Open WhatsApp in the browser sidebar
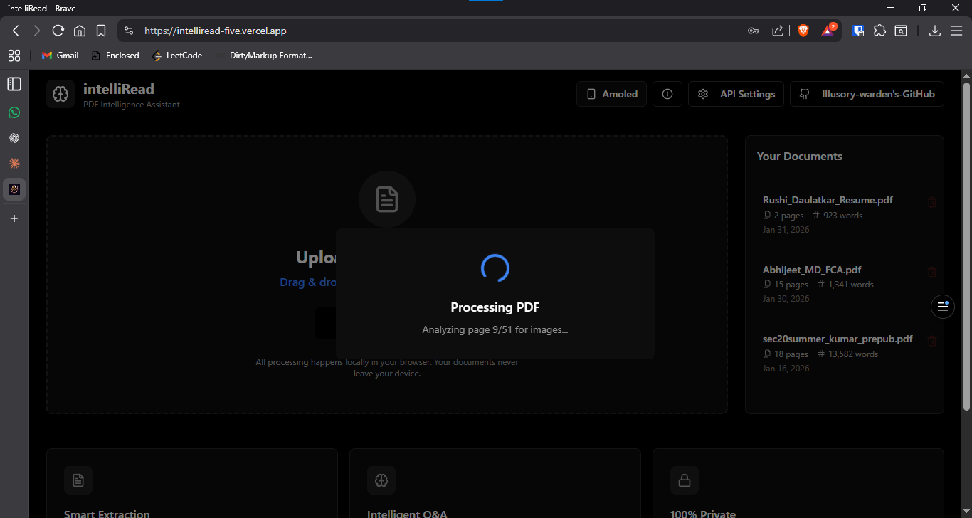Viewport: 972px width, 518px height. click(x=14, y=112)
